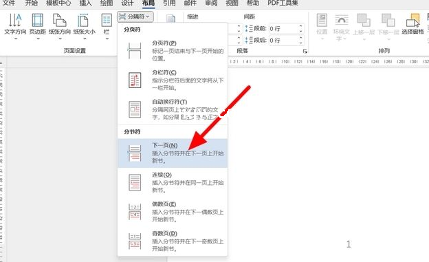Expand the 栏 columns dropdown arrow
The width and height of the screenshot is (429, 262).
[107, 39]
